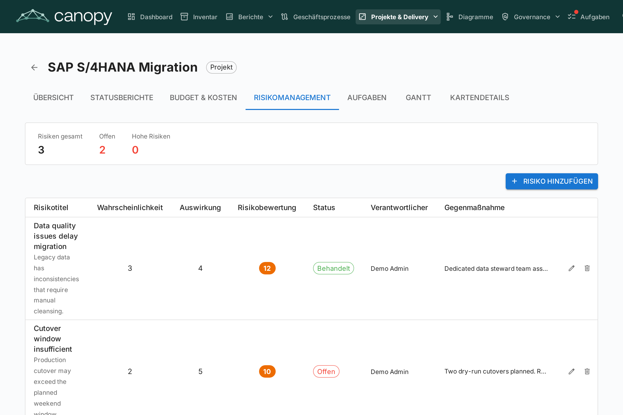This screenshot has height=415, width=623.
Task: Click the Status column header
Action: point(324,208)
